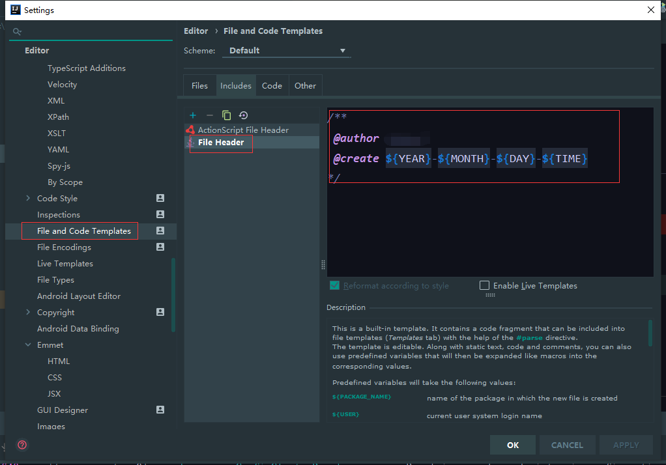Click the ${TIME} variable in template
Screen dimensions: 666x465
click(x=565, y=158)
